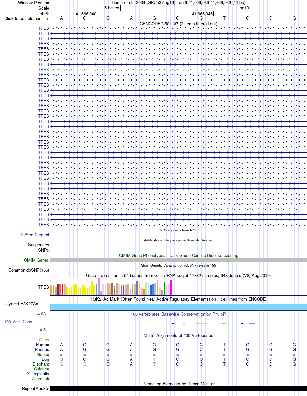
Task: Open 'Publications: Sequences in Scientific Articles' title
Action: click(178, 240)
